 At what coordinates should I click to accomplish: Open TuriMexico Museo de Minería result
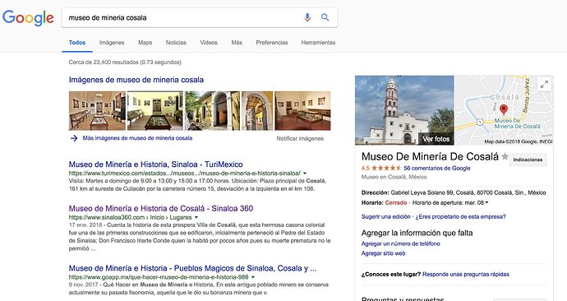point(156,164)
